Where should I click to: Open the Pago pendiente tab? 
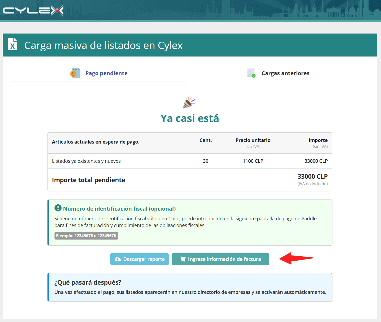99,73
